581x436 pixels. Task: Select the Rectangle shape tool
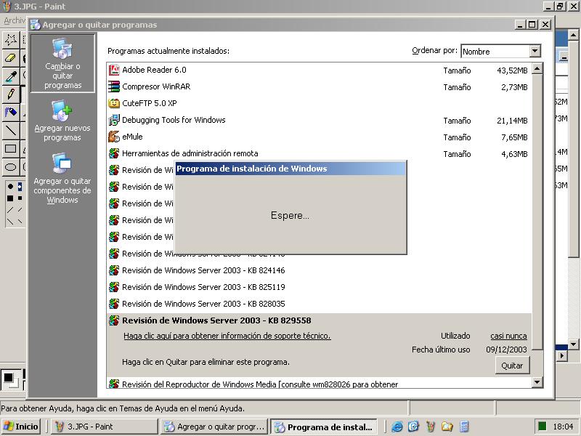(10, 149)
